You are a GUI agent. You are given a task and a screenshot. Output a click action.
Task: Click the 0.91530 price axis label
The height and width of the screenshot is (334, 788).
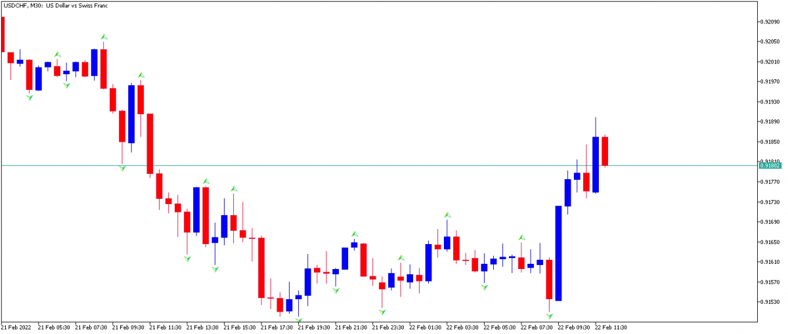click(770, 302)
